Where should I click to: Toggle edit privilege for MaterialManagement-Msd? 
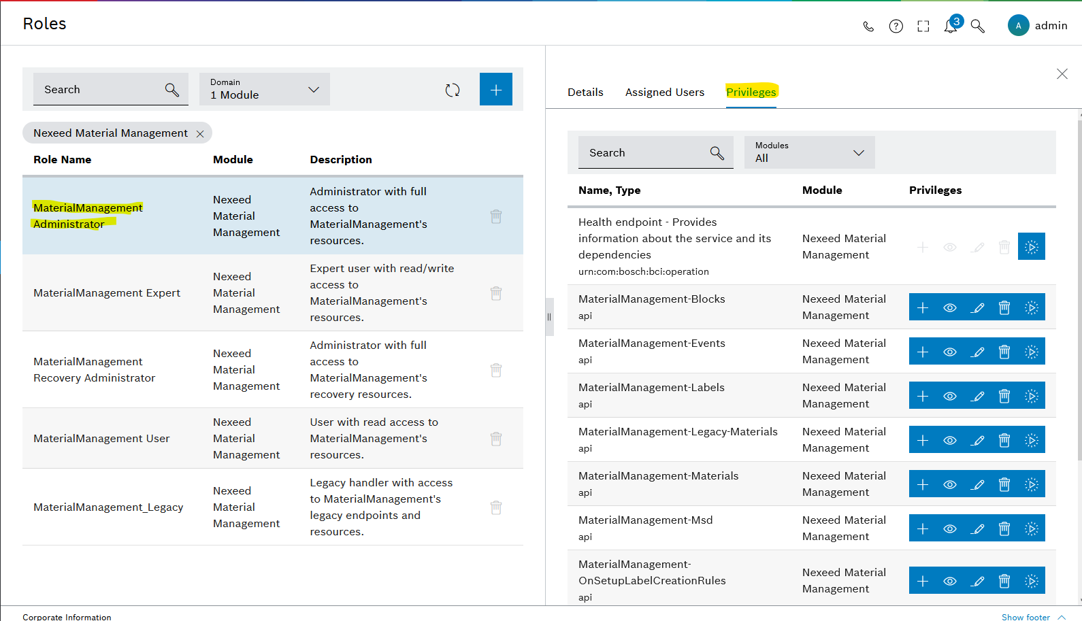pos(977,528)
